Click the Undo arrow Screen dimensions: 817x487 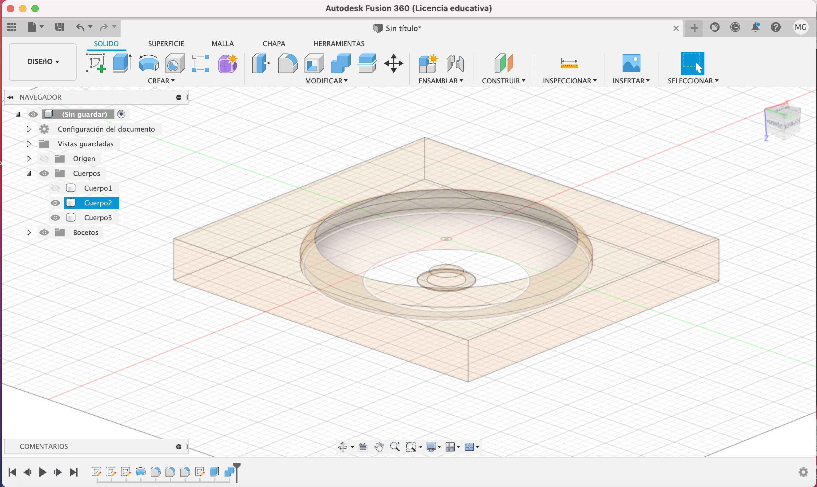(80, 27)
